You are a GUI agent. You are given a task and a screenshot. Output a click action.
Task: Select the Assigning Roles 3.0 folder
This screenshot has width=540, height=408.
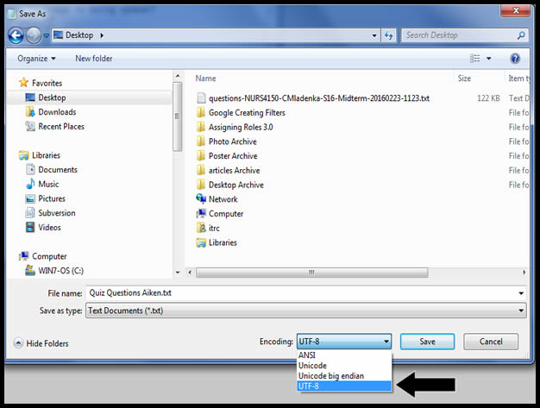point(241,128)
